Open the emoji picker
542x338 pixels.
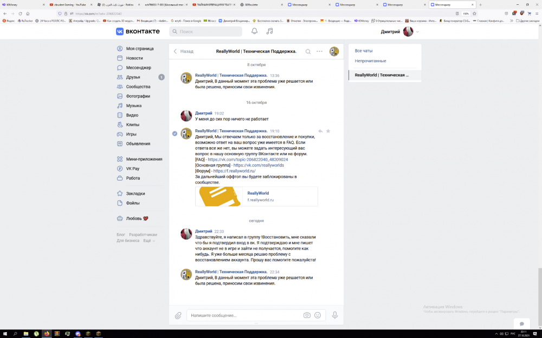[x=318, y=315]
